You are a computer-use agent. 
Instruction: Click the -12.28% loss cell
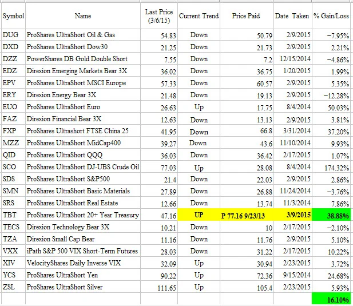tap(331, 95)
